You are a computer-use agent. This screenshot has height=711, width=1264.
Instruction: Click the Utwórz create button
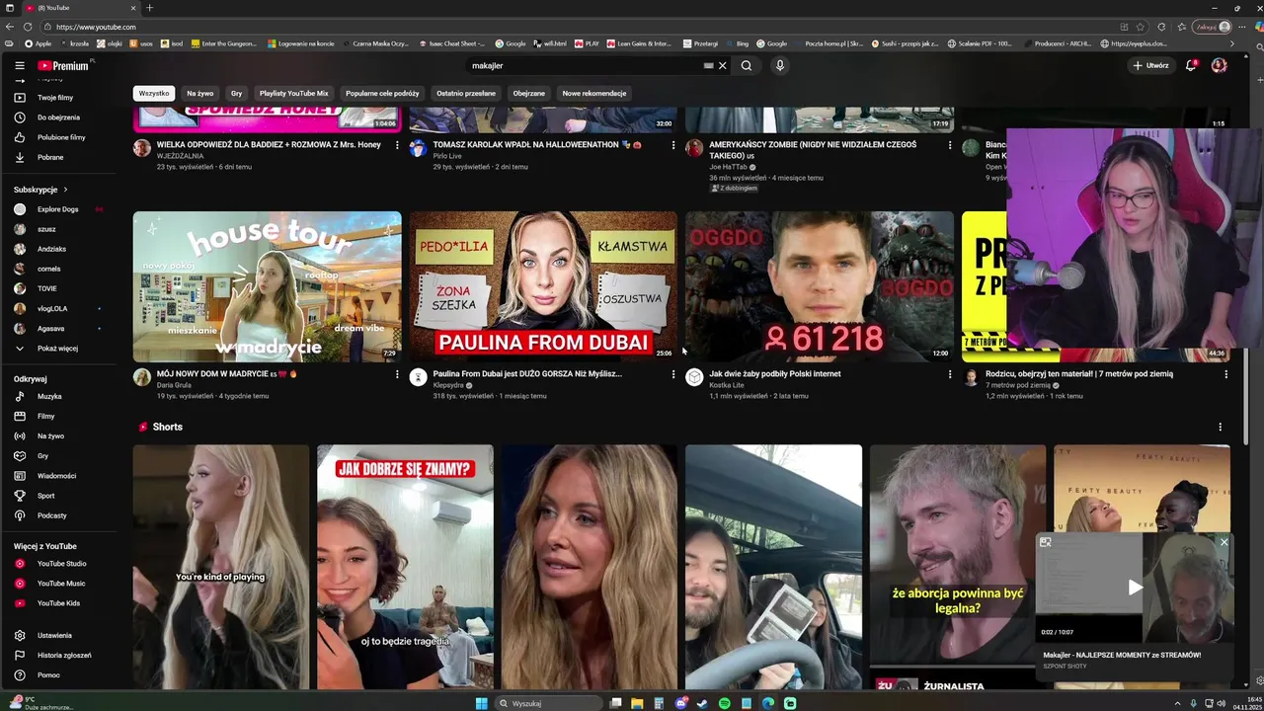point(1150,65)
